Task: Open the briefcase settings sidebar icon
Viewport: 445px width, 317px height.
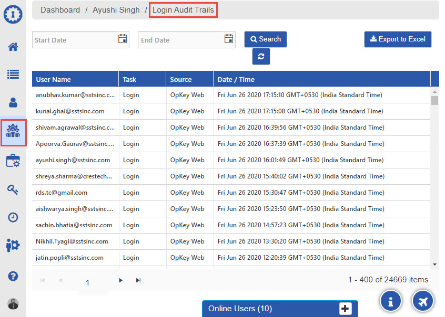Action: pyautogui.click(x=13, y=161)
